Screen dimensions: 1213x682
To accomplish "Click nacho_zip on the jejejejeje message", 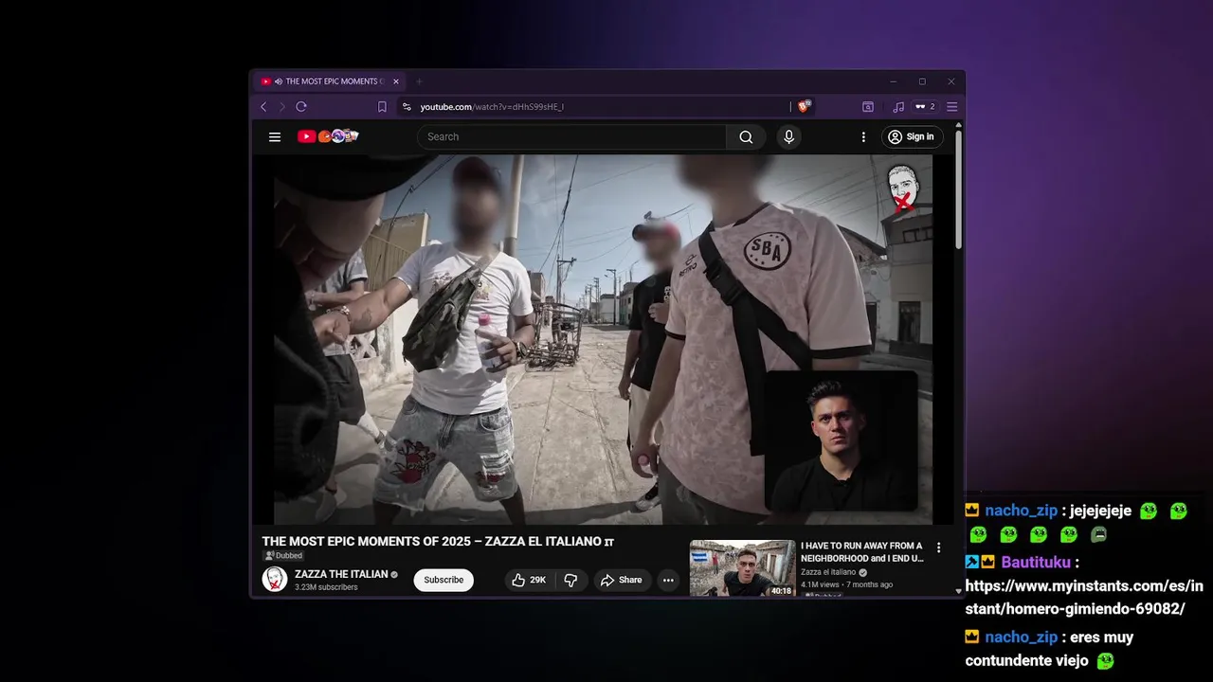I will pyautogui.click(x=1021, y=511).
